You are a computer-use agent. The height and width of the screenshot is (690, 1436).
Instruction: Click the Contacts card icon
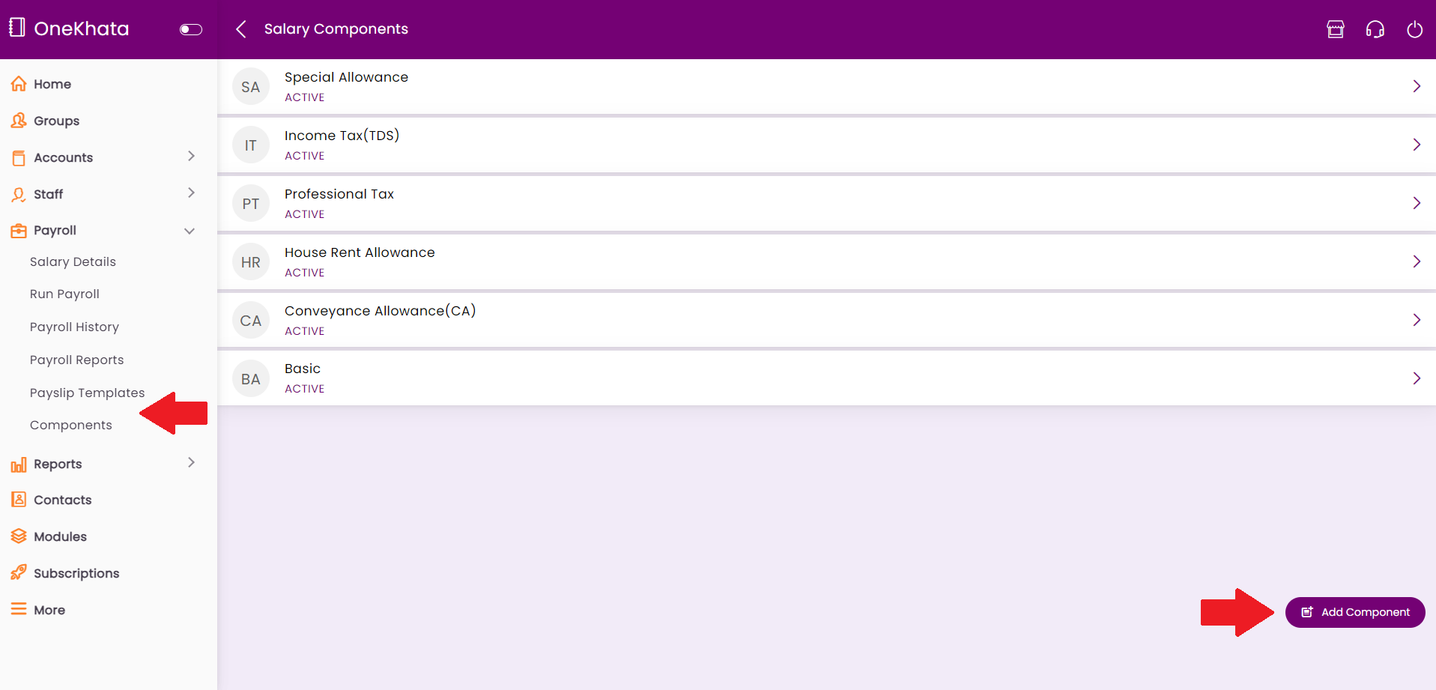pos(19,500)
